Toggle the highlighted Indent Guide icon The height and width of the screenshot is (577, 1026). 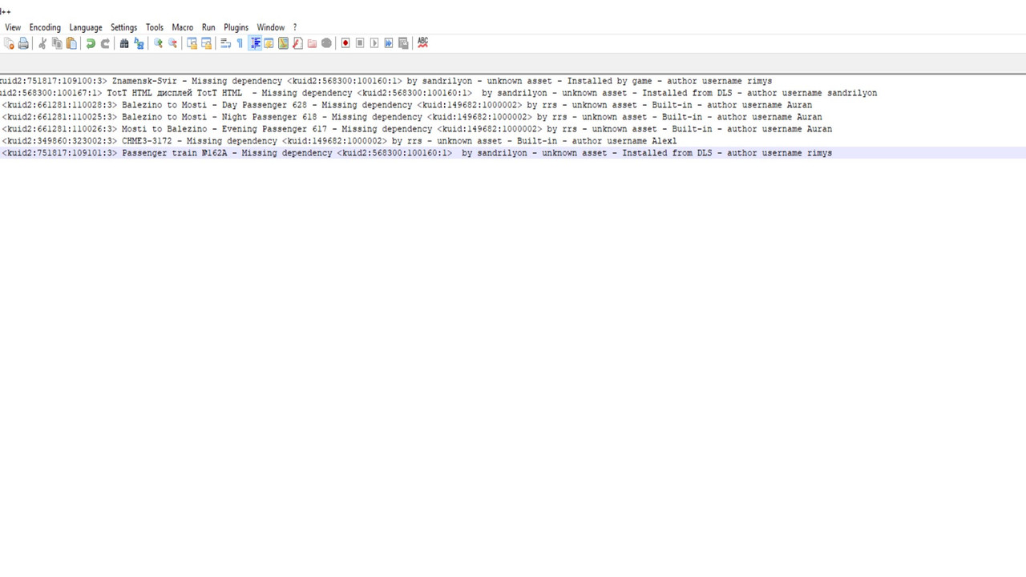tap(255, 43)
